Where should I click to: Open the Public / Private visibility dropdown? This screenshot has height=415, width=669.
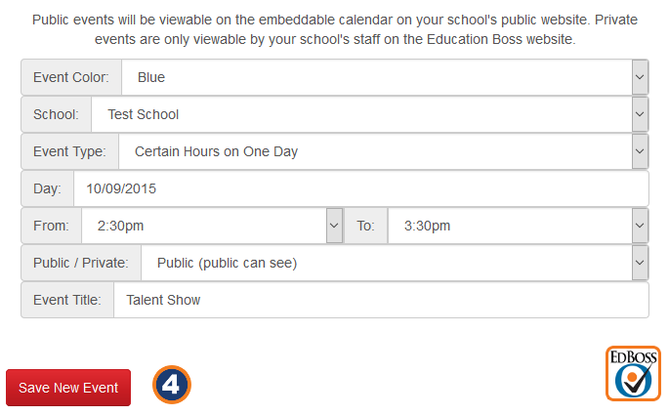point(395,263)
